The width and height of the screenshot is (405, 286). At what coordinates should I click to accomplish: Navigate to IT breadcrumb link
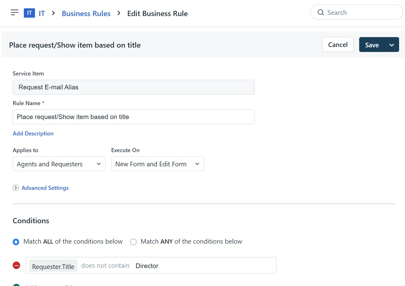pos(42,14)
